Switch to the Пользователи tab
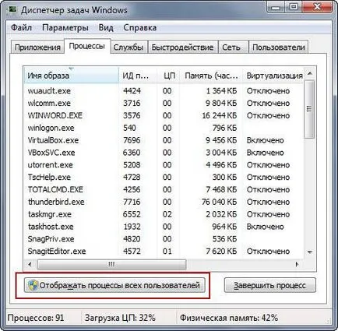 [x=279, y=48]
